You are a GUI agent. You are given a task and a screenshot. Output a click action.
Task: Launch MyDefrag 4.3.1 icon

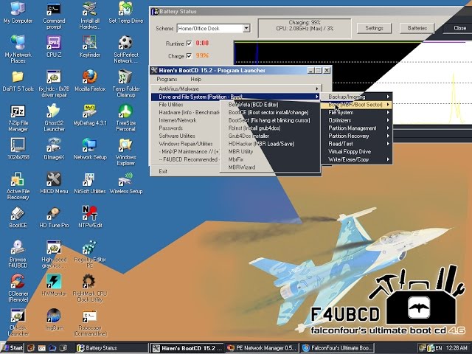coord(90,115)
